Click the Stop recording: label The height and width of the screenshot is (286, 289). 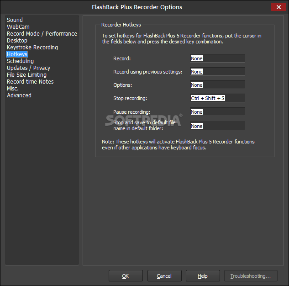130,98
